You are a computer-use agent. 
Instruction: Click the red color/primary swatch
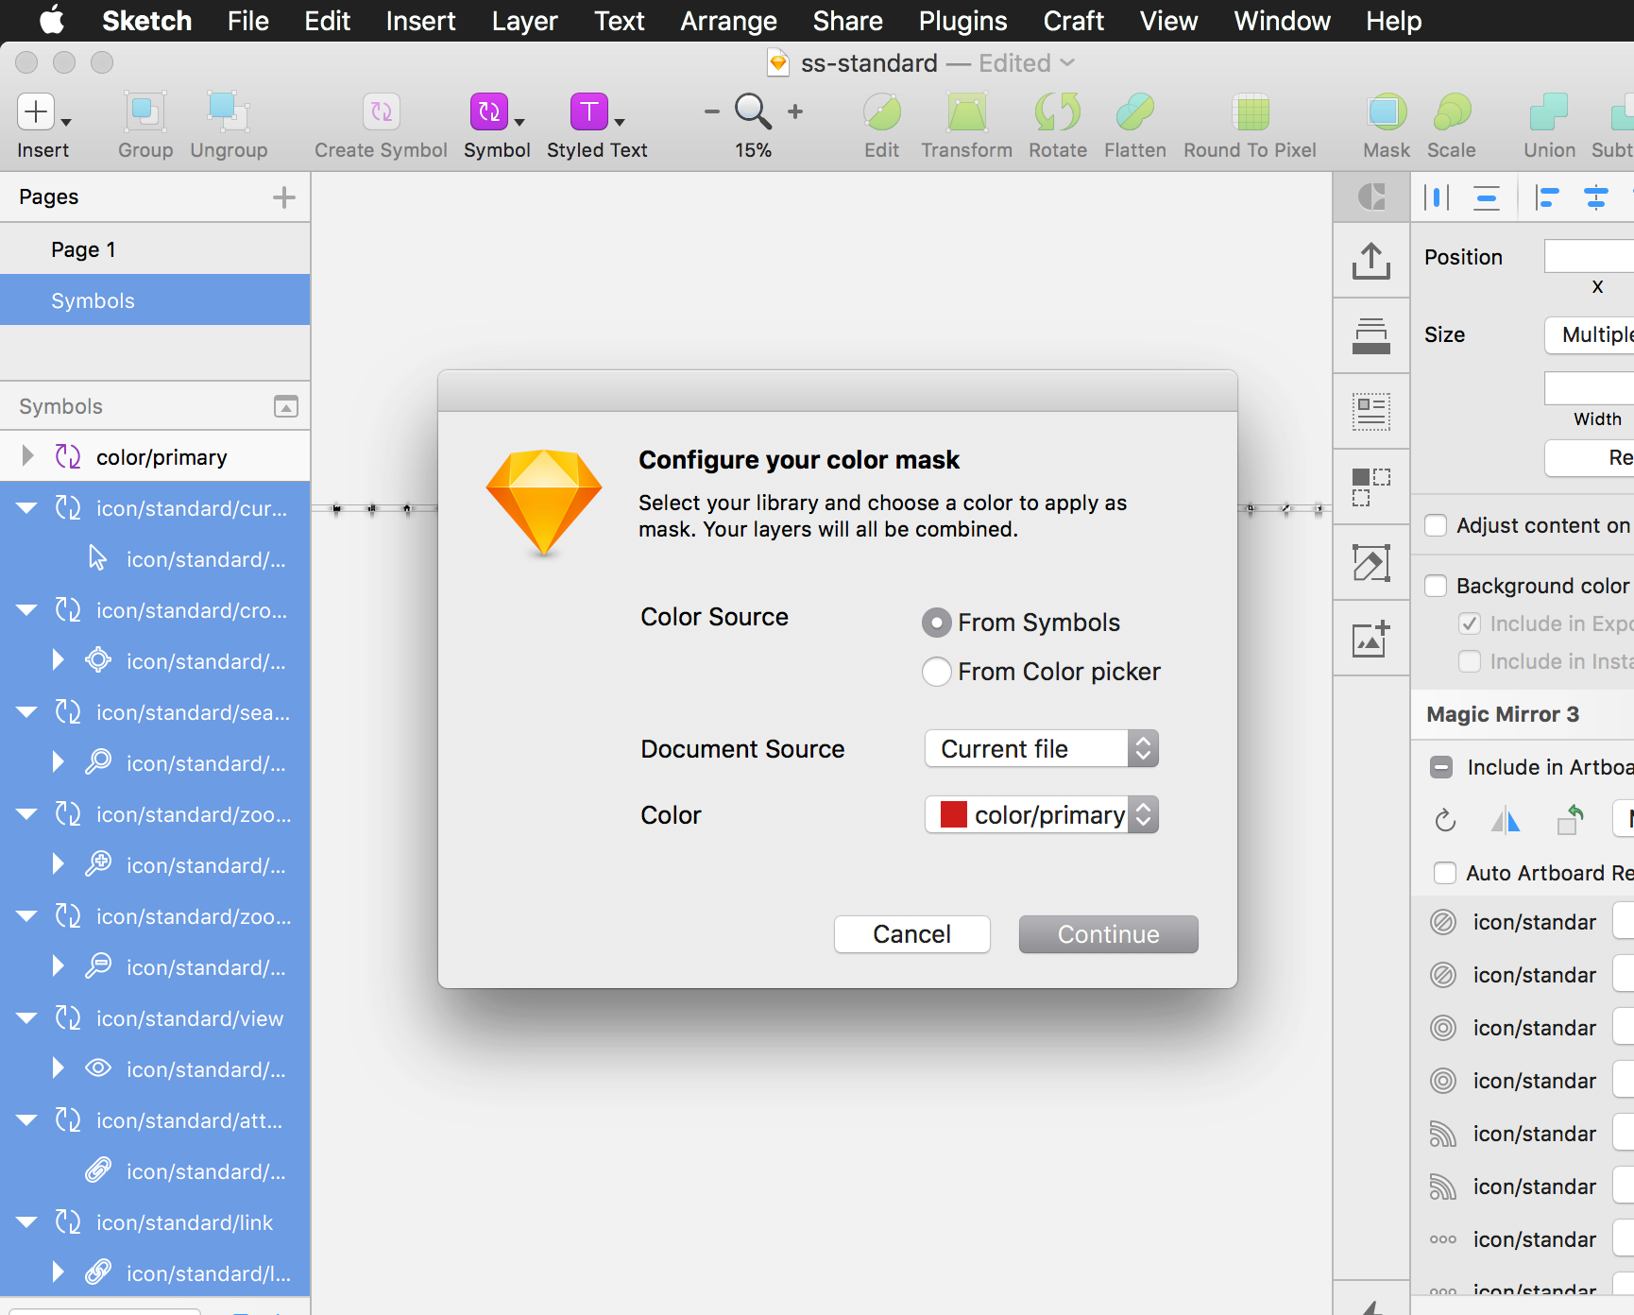pos(954,814)
